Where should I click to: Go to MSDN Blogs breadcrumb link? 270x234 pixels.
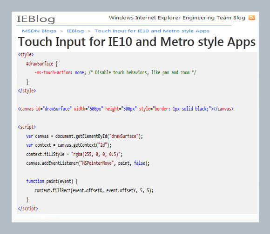tap(39, 31)
